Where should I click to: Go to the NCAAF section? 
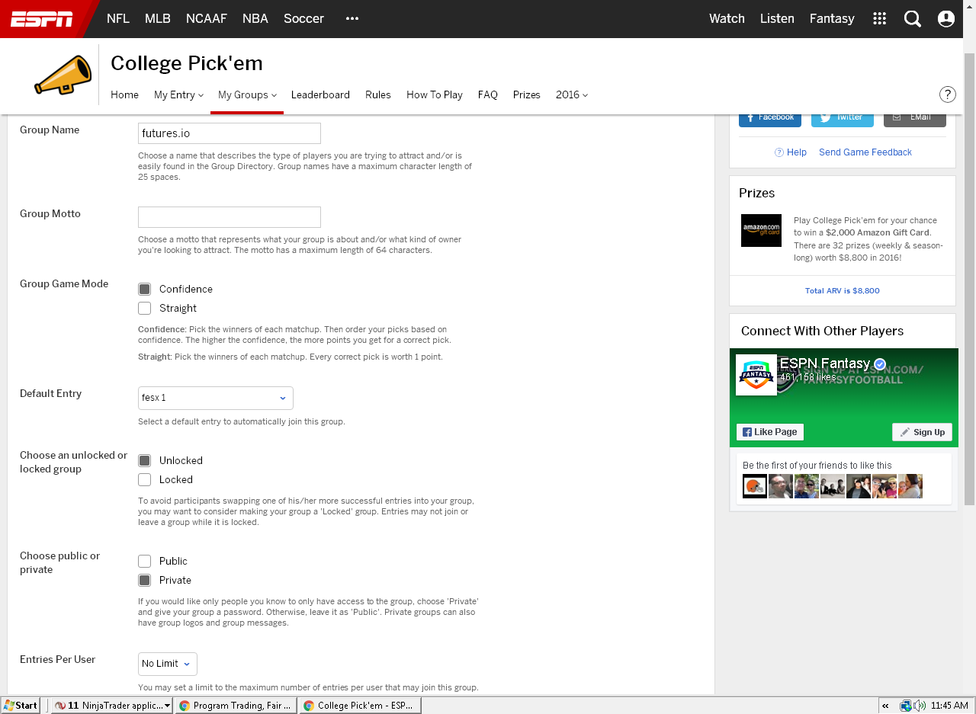coord(207,18)
